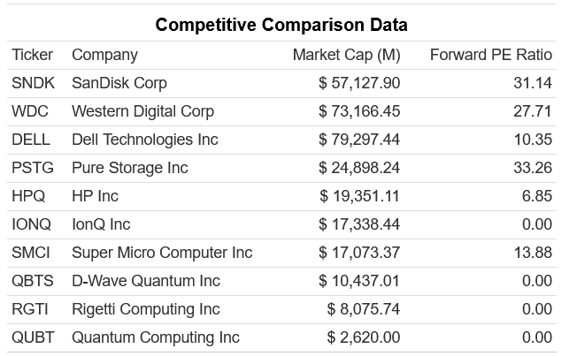The height and width of the screenshot is (356, 577).
Task: Click the SNDK ticker symbol
Action: click(32, 83)
